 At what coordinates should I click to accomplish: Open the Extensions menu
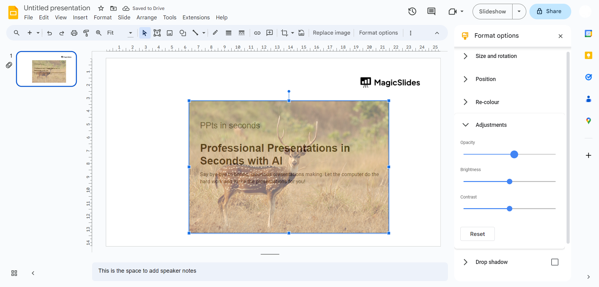[x=196, y=17]
